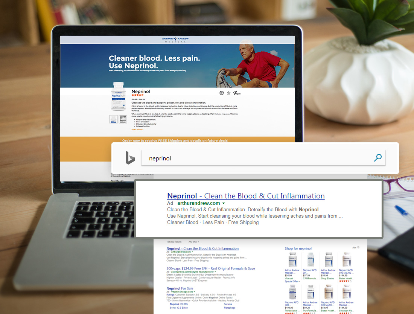
Task: Expand arrow beside arthurandrew.com in results list
Action: [192, 252]
